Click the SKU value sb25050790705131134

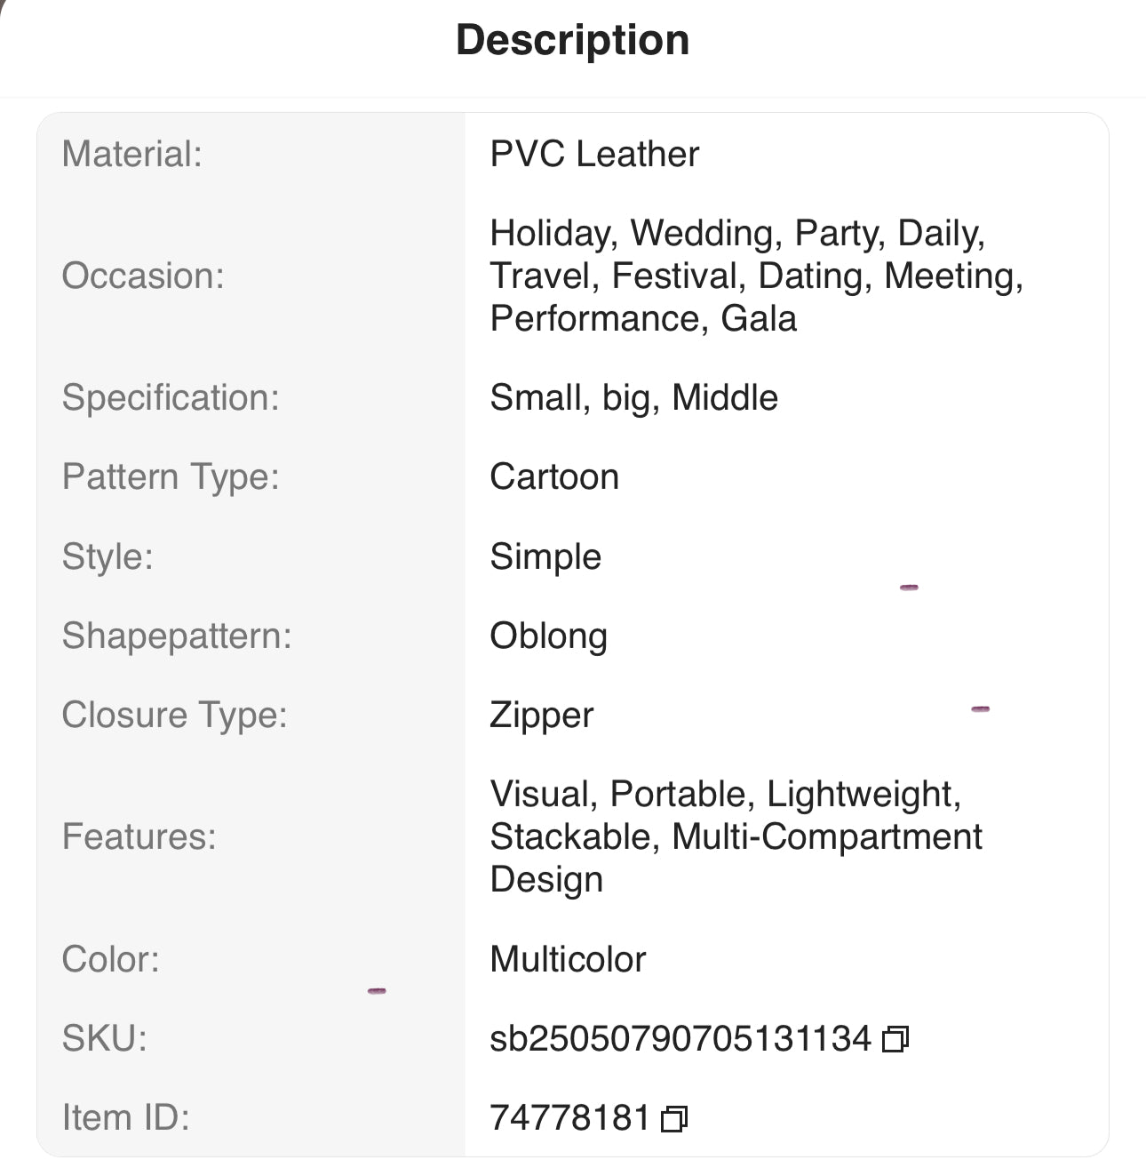click(680, 1039)
